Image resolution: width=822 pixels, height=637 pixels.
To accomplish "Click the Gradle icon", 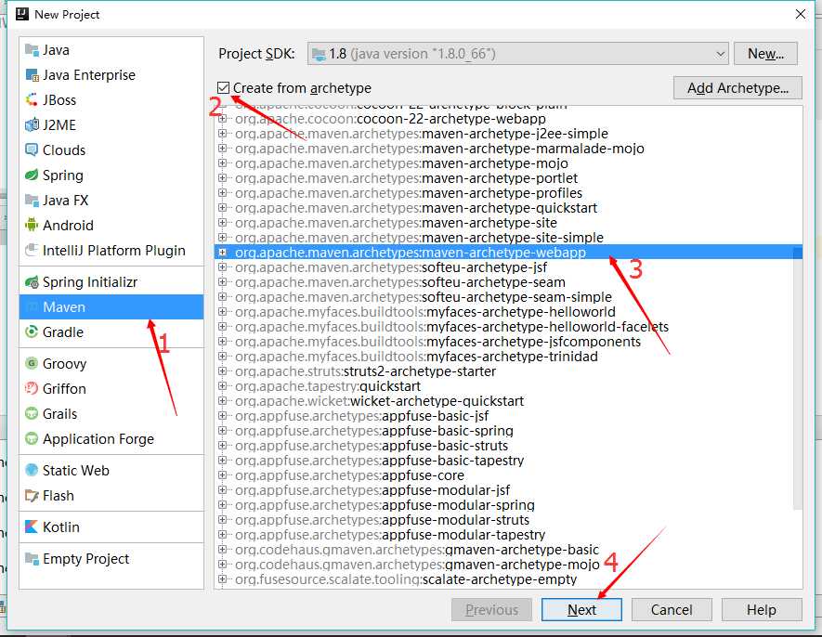I will point(32,332).
